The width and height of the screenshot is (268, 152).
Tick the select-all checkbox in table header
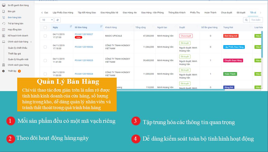(45, 27)
